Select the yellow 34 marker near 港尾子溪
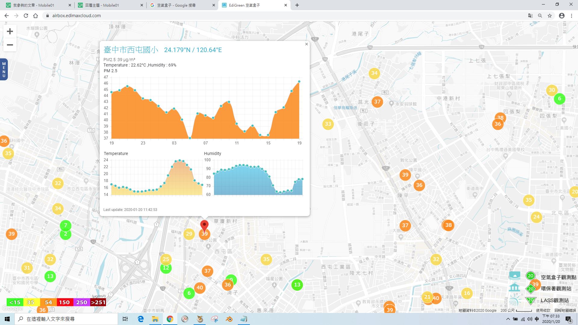 (x=374, y=73)
